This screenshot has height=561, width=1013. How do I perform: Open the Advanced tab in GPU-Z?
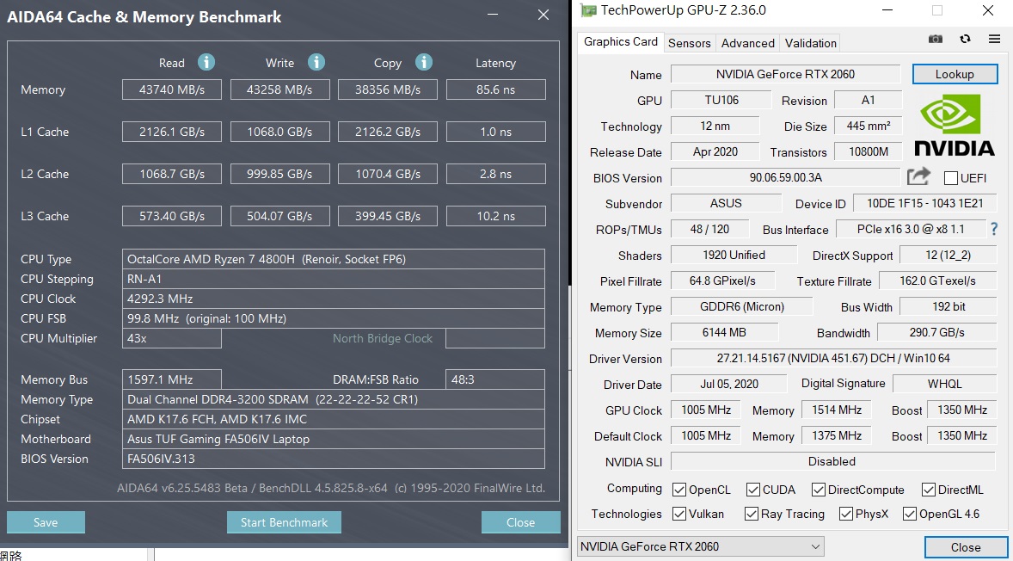pyautogui.click(x=747, y=43)
